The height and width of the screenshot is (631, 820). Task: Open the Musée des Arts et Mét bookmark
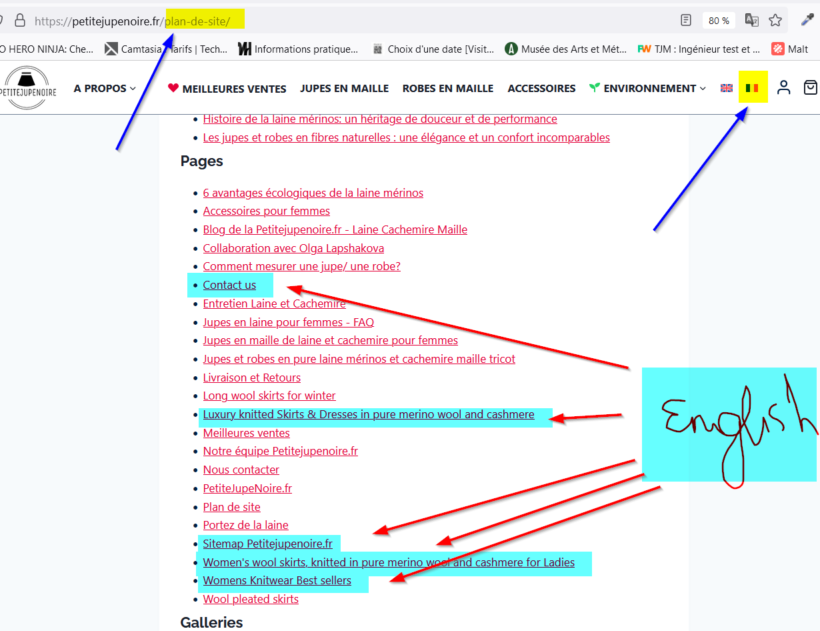click(x=566, y=49)
